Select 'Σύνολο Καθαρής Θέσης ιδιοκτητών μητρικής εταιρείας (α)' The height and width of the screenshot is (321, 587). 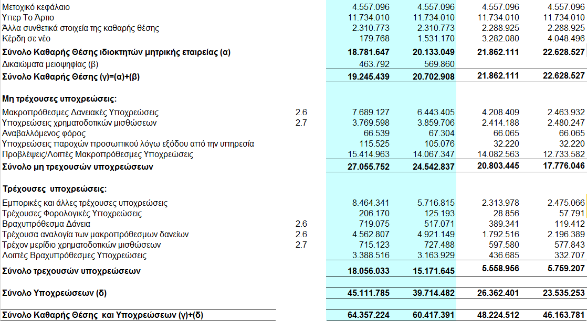(117, 52)
